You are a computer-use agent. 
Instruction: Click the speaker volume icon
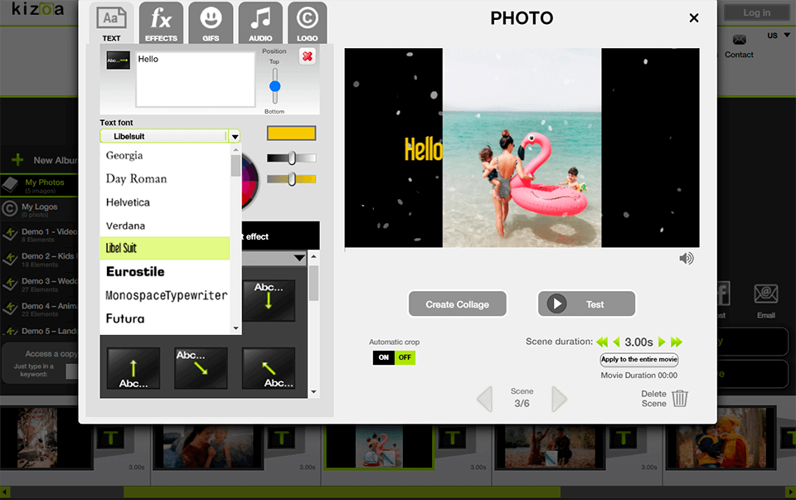point(686,259)
